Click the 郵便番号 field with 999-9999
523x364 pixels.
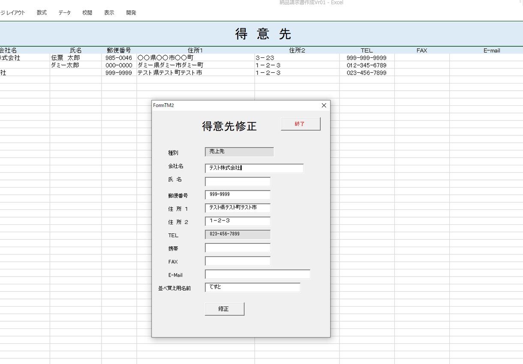coord(237,195)
